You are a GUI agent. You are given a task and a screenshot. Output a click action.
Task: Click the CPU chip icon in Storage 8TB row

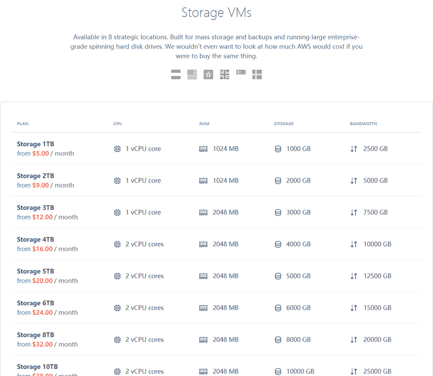(x=117, y=339)
